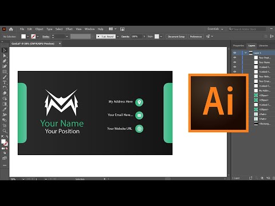The image size is (275, 206).
Task: Open the Stroke weight dropdown
Action: click(x=66, y=37)
